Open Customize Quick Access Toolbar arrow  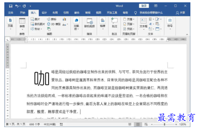pos(30,6)
